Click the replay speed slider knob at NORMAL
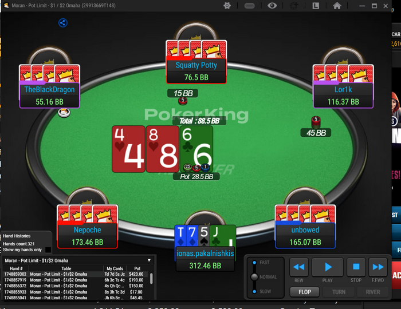Screen dimensions: 401x309 pos(254,277)
